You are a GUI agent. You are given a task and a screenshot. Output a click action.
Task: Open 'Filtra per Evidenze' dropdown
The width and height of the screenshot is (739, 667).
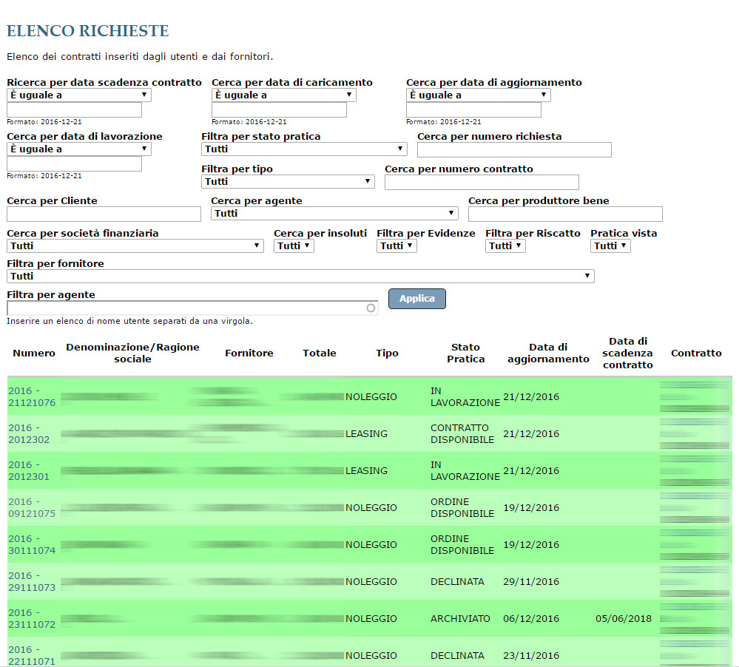point(397,246)
